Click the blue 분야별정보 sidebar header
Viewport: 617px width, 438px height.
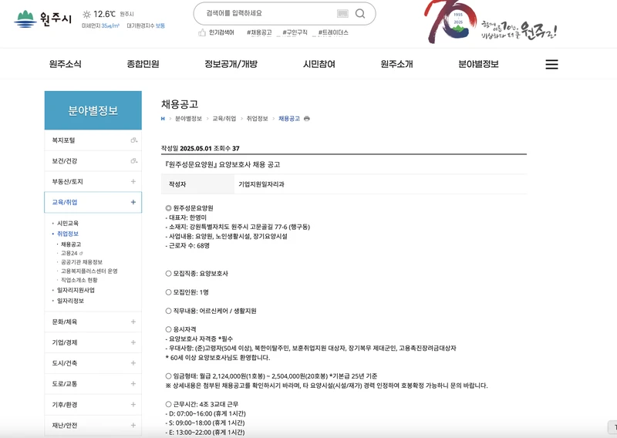point(93,110)
